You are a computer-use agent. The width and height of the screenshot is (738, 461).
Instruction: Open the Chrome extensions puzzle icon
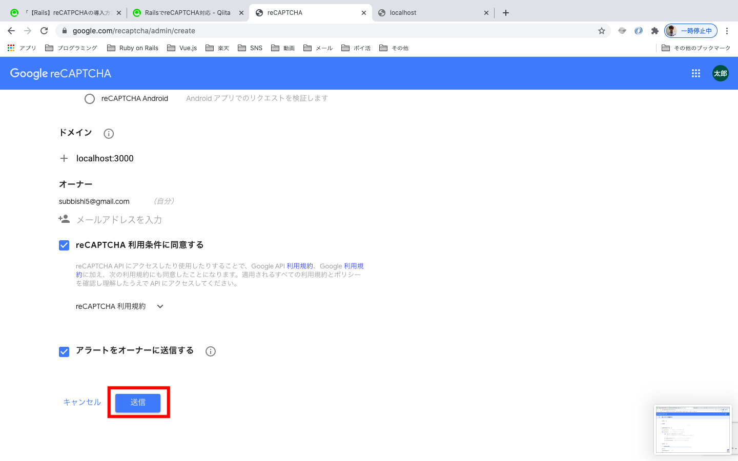pyautogui.click(x=654, y=31)
